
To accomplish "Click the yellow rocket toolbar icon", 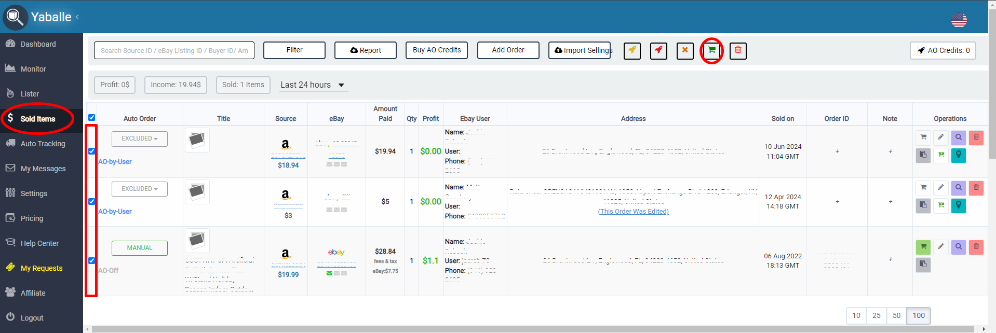I will click(632, 50).
